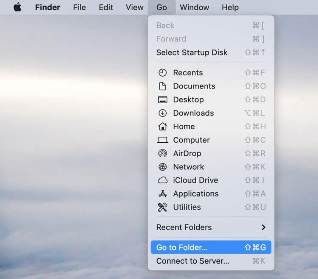Select Computer label in Go menu
318x279 pixels.
[x=192, y=140]
